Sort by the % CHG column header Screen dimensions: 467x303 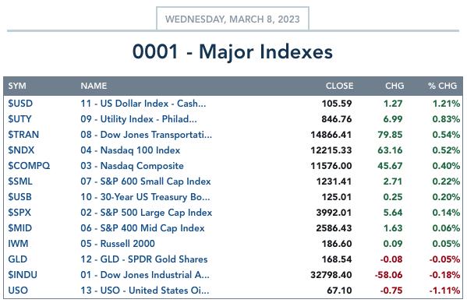coord(442,86)
